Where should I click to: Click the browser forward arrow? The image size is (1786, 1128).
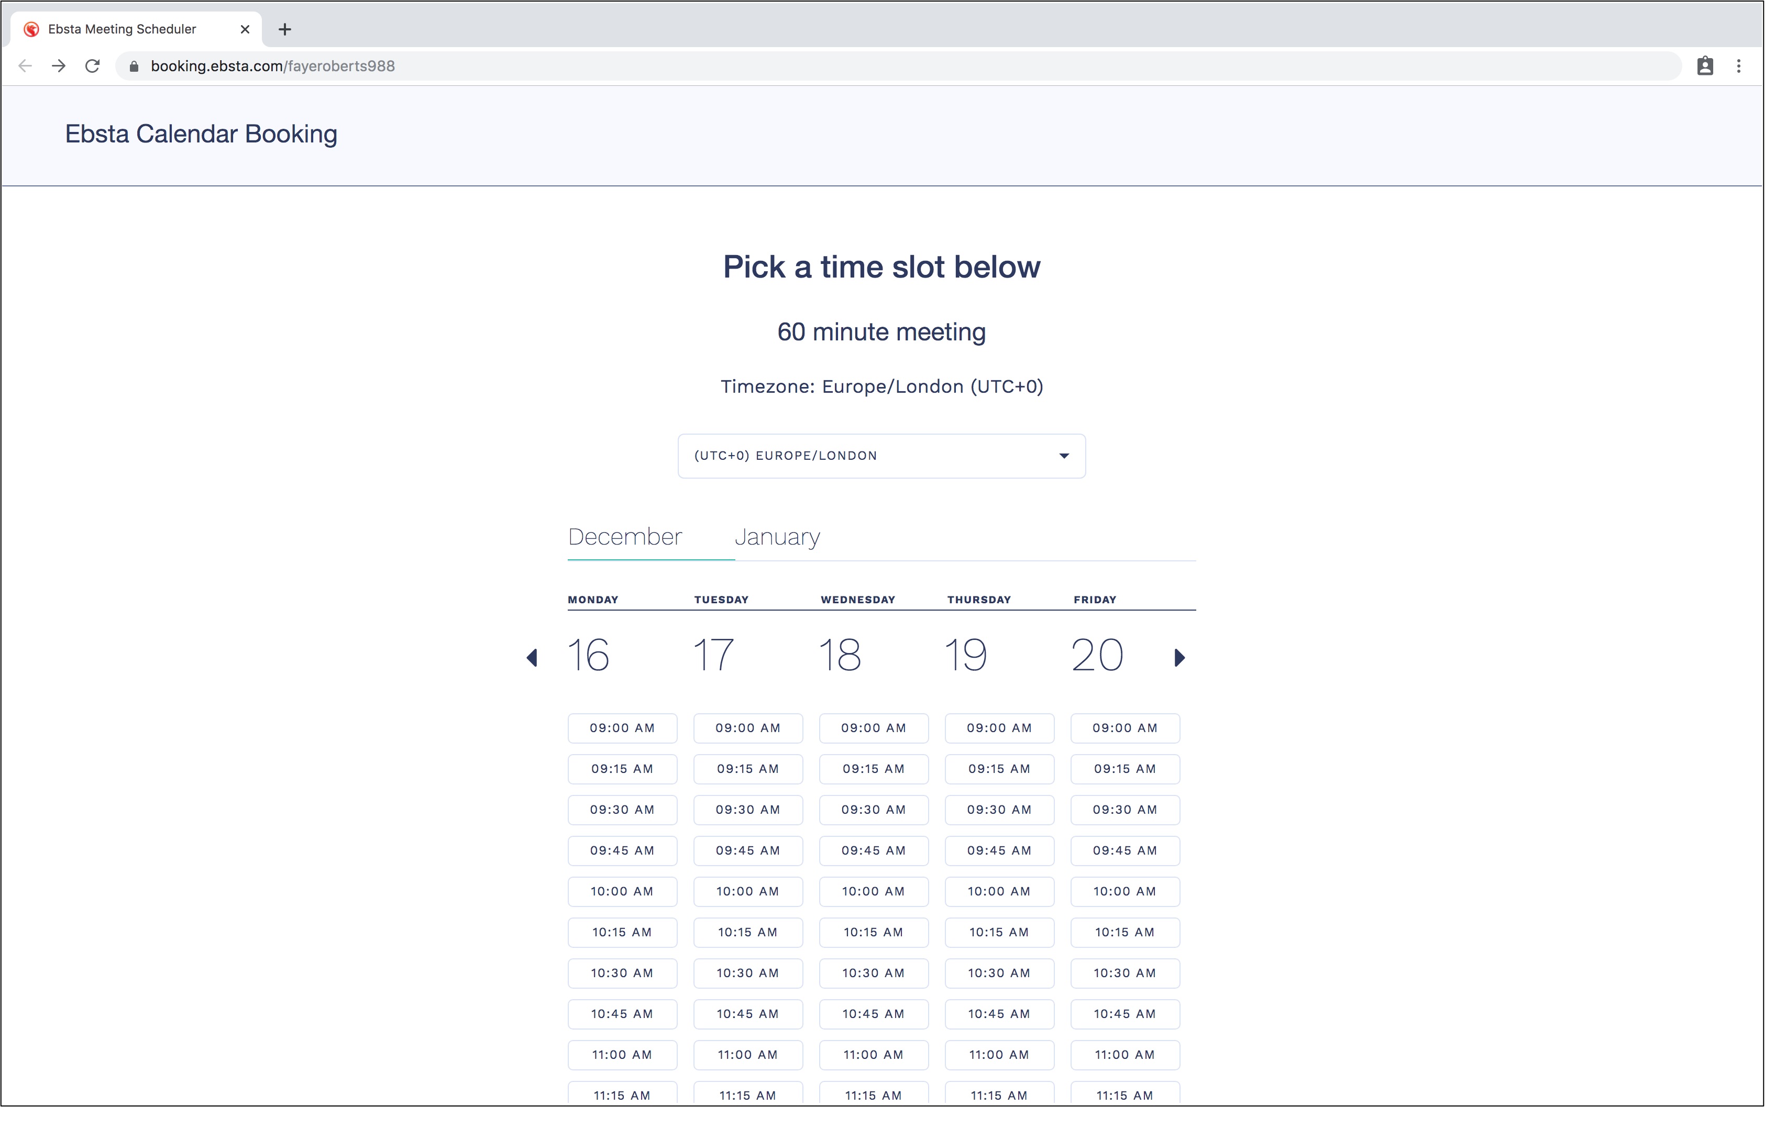(x=59, y=66)
